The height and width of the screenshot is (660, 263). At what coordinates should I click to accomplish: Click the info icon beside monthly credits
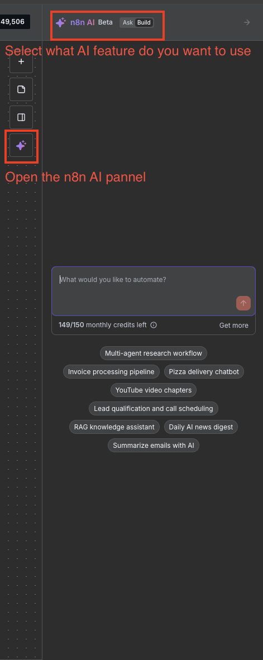click(154, 325)
